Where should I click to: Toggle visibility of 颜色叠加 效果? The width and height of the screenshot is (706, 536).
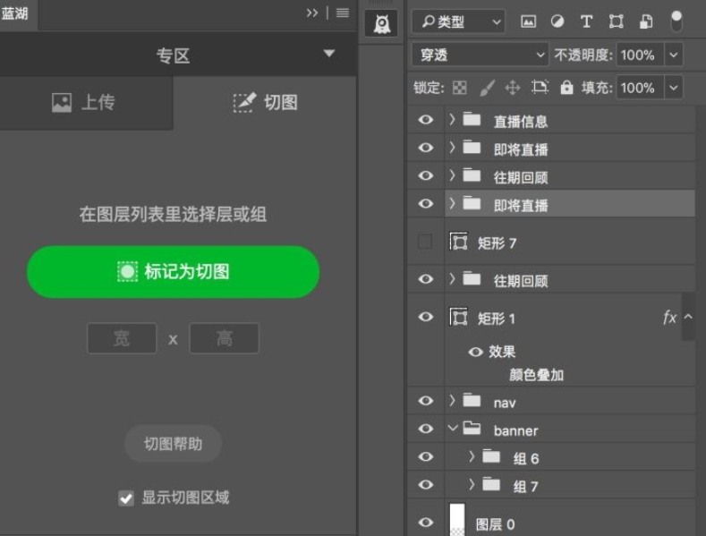[476, 352]
